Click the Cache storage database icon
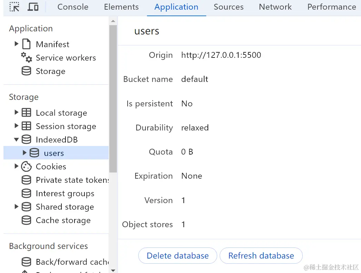 26,220
